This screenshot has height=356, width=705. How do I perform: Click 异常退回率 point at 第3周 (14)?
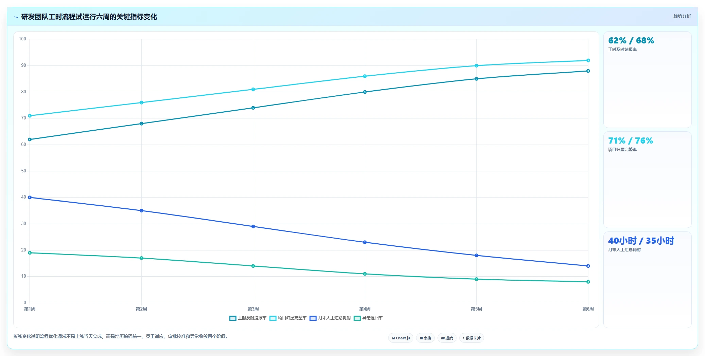click(x=253, y=266)
